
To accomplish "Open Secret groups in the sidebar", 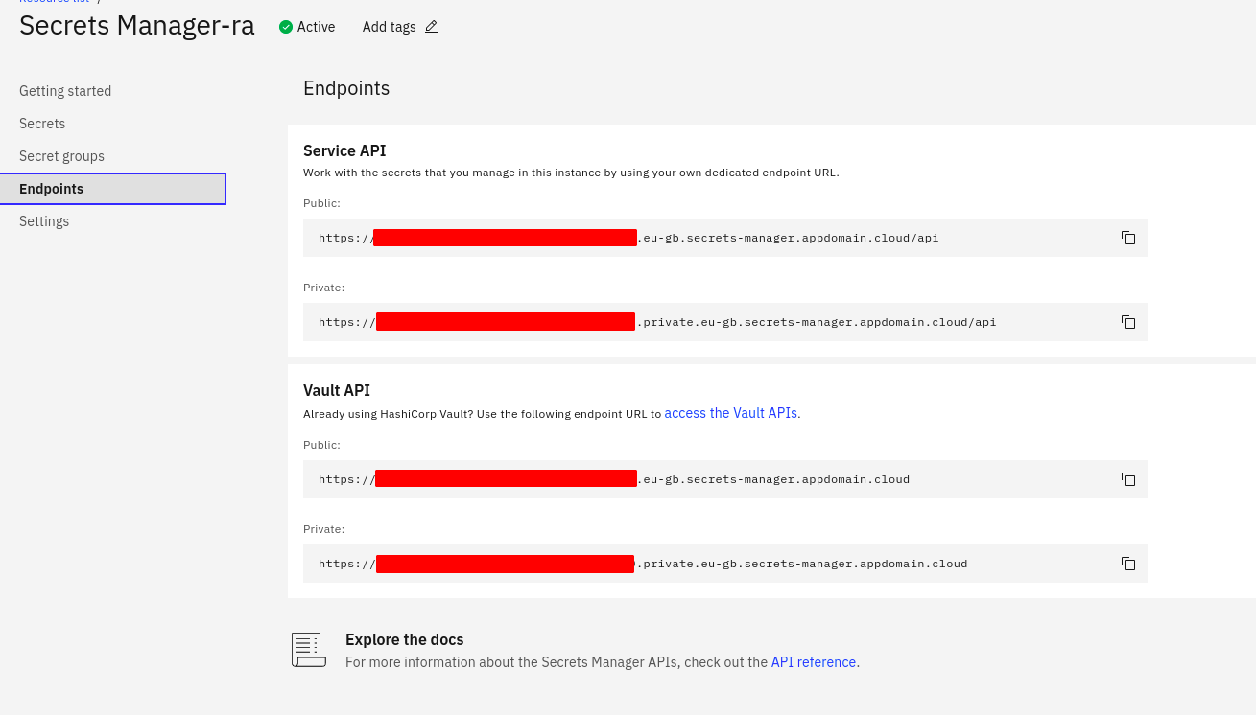I will [x=61, y=156].
